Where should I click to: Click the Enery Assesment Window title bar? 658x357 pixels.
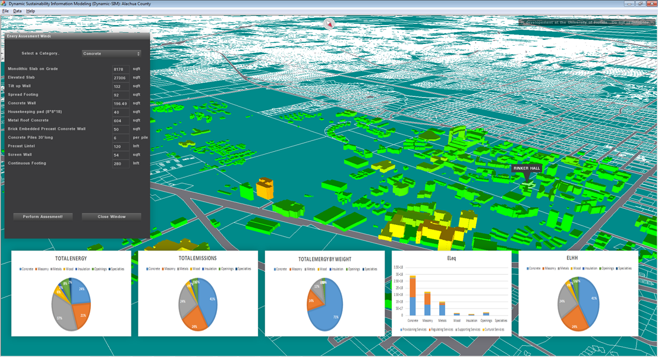(x=77, y=36)
